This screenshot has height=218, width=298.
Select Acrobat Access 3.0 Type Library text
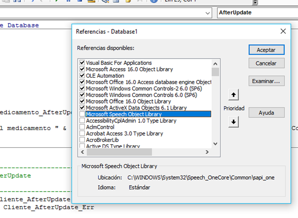(x=125, y=133)
